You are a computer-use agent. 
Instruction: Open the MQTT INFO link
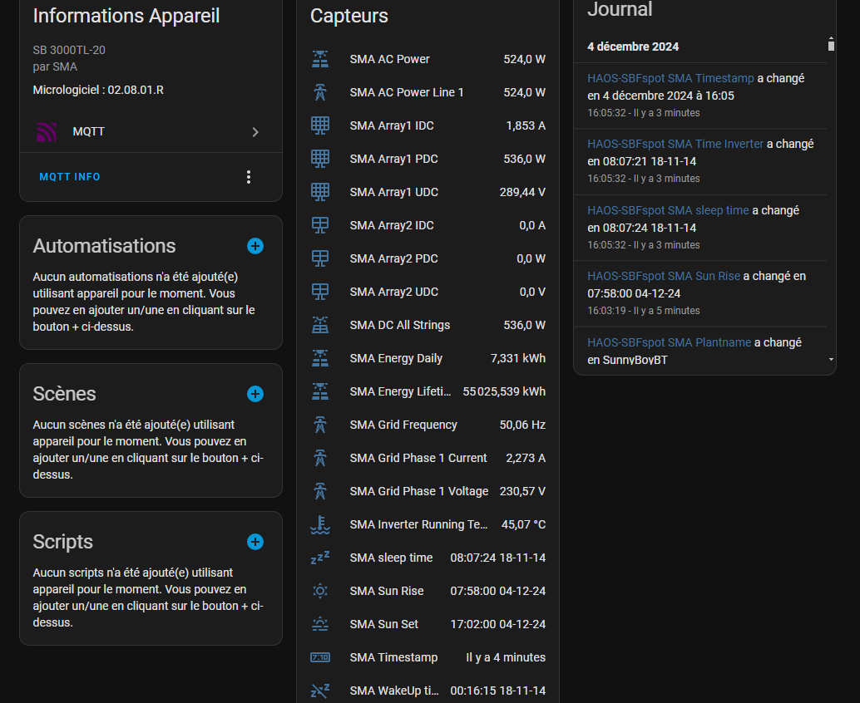(x=69, y=177)
